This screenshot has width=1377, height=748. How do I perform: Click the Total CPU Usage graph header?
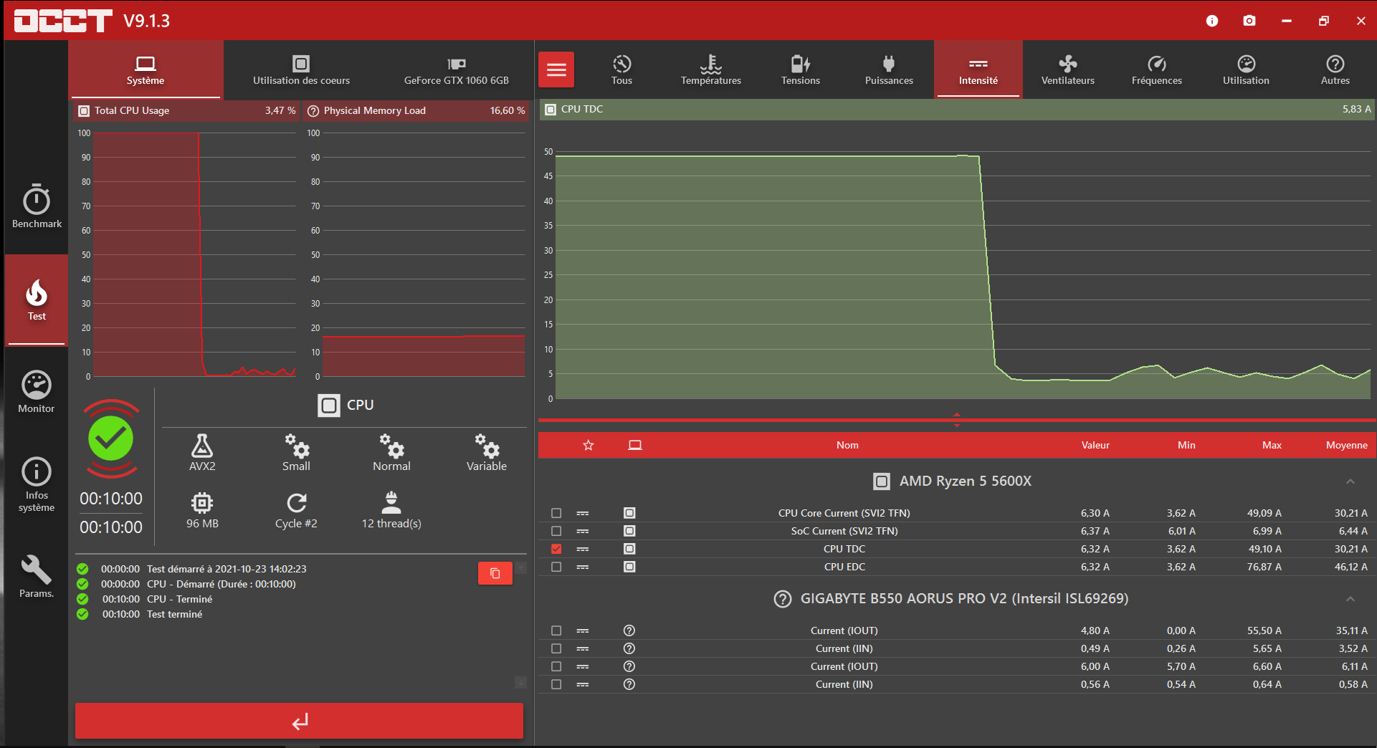coord(186,110)
